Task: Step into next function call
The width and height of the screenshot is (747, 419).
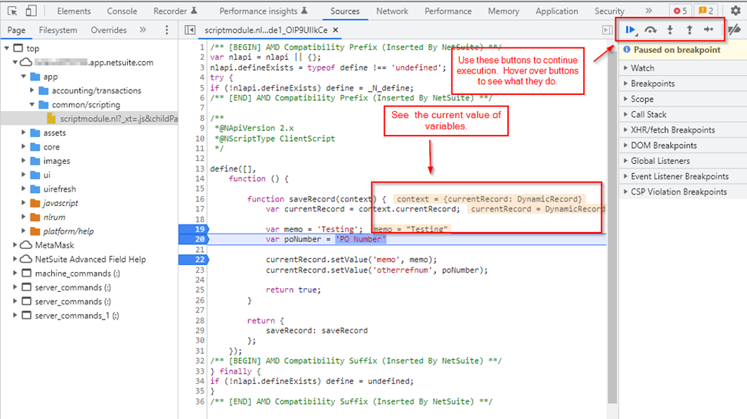Action: pos(670,30)
